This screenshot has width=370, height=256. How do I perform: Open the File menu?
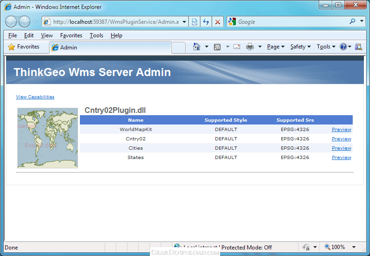click(13, 35)
